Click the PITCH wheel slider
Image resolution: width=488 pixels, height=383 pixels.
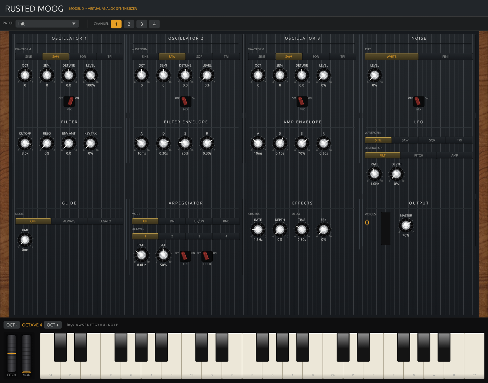[x=11, y=353]
